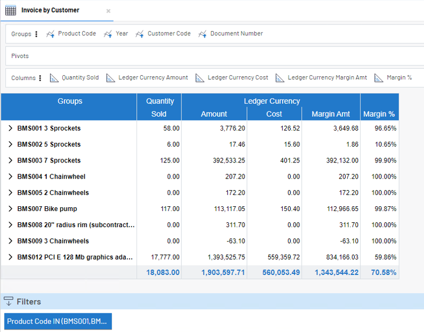This screenshot has width=424, height=332.
Task: Open the Groups three-dot options menu
Action: pos(36,34)
